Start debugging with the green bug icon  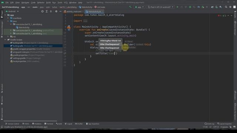pyautogui.click(x=190, y=7)
